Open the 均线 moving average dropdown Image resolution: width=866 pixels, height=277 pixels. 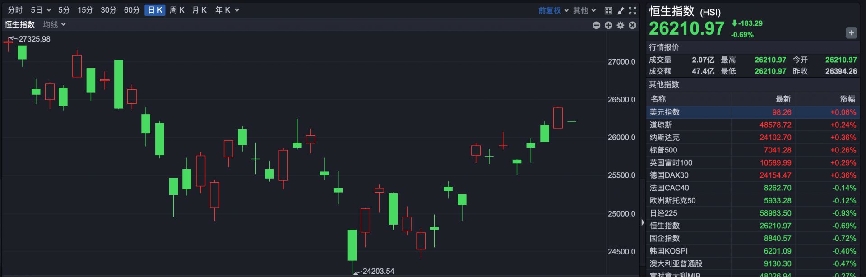(54, 24)
